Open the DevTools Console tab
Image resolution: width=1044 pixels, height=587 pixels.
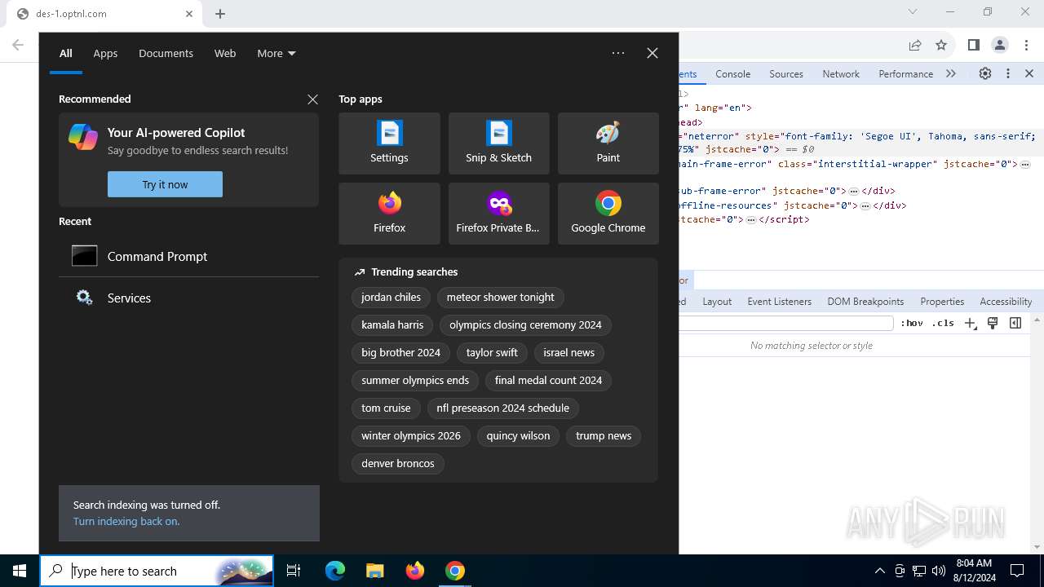tap(732, 73)
